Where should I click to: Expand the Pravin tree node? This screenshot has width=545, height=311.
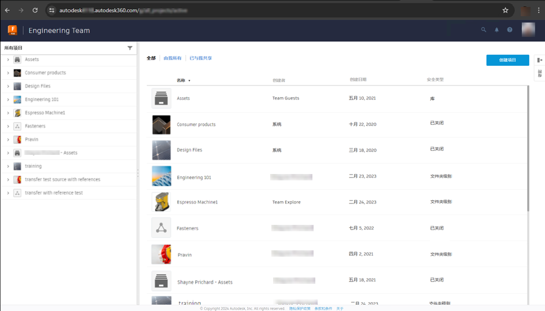click(8, 139)
